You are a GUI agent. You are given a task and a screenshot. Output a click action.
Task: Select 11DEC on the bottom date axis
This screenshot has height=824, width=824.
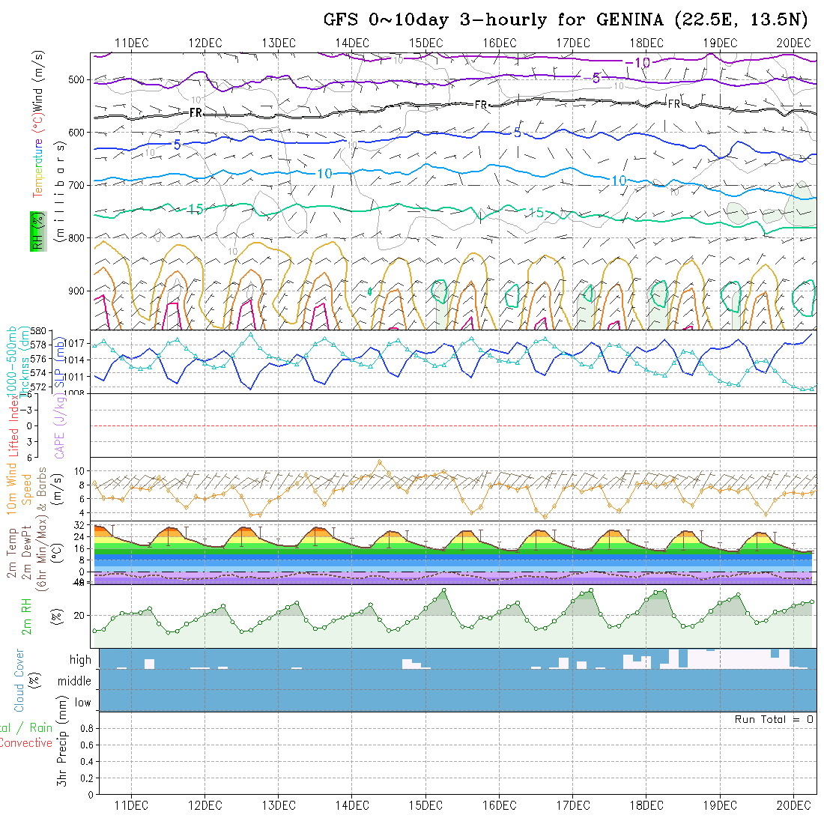[x=131, y=805]
